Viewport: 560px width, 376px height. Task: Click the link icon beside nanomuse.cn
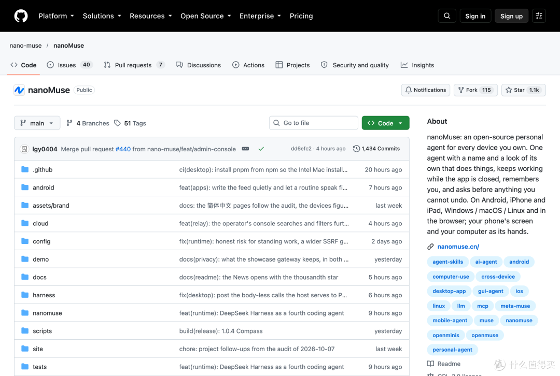click(430, 247)
